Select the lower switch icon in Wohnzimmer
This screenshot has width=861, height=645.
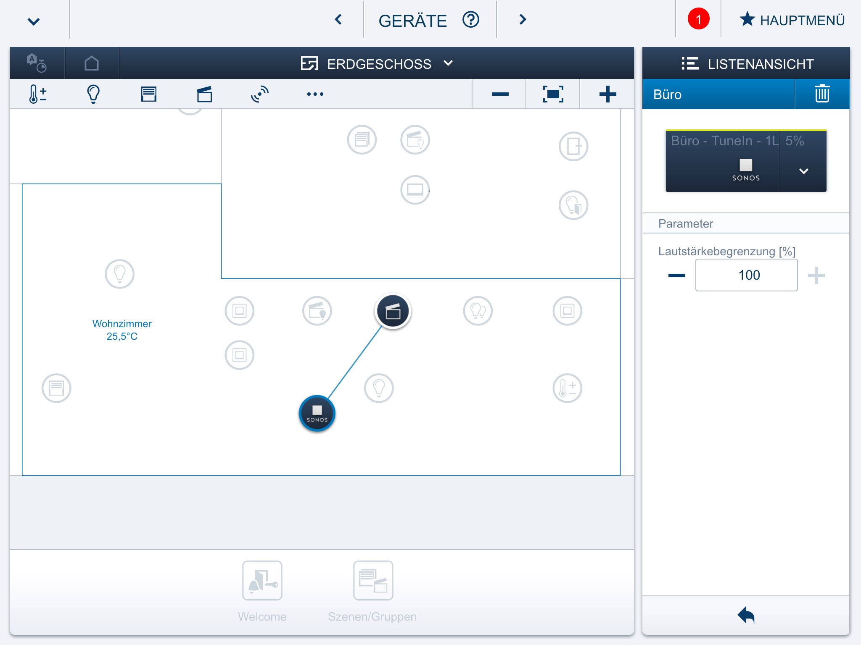(240, 355)
